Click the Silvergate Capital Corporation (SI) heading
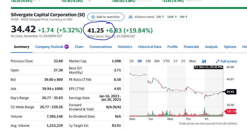This screenshot has height=129, width=247. (x=48, y=15)
